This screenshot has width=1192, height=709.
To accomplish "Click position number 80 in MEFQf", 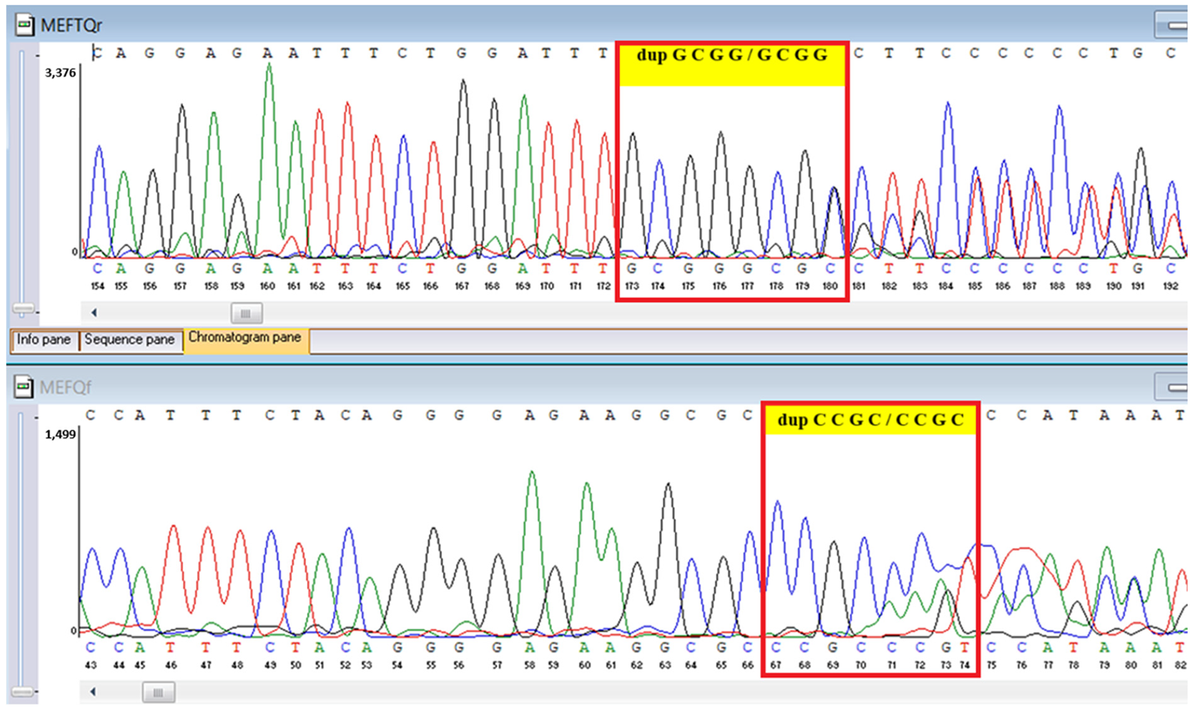I will pos(1133,665).
